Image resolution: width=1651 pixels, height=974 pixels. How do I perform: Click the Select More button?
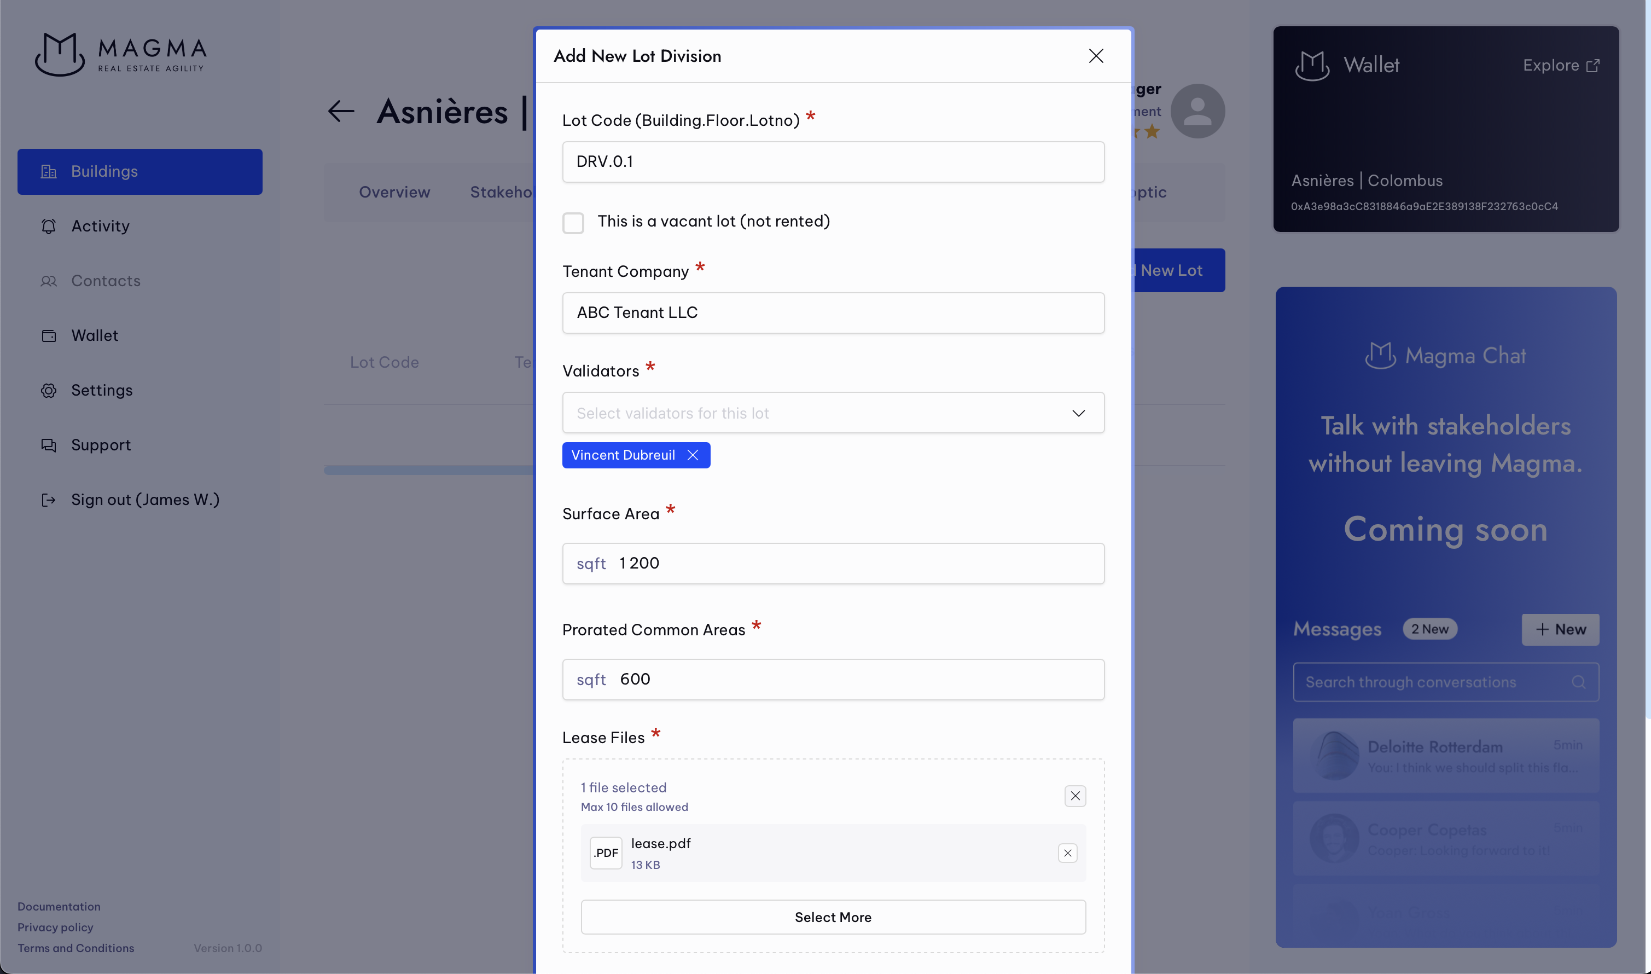[833, 917]
